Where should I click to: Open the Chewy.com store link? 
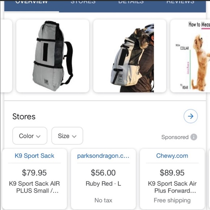click(x=172, y=156)
